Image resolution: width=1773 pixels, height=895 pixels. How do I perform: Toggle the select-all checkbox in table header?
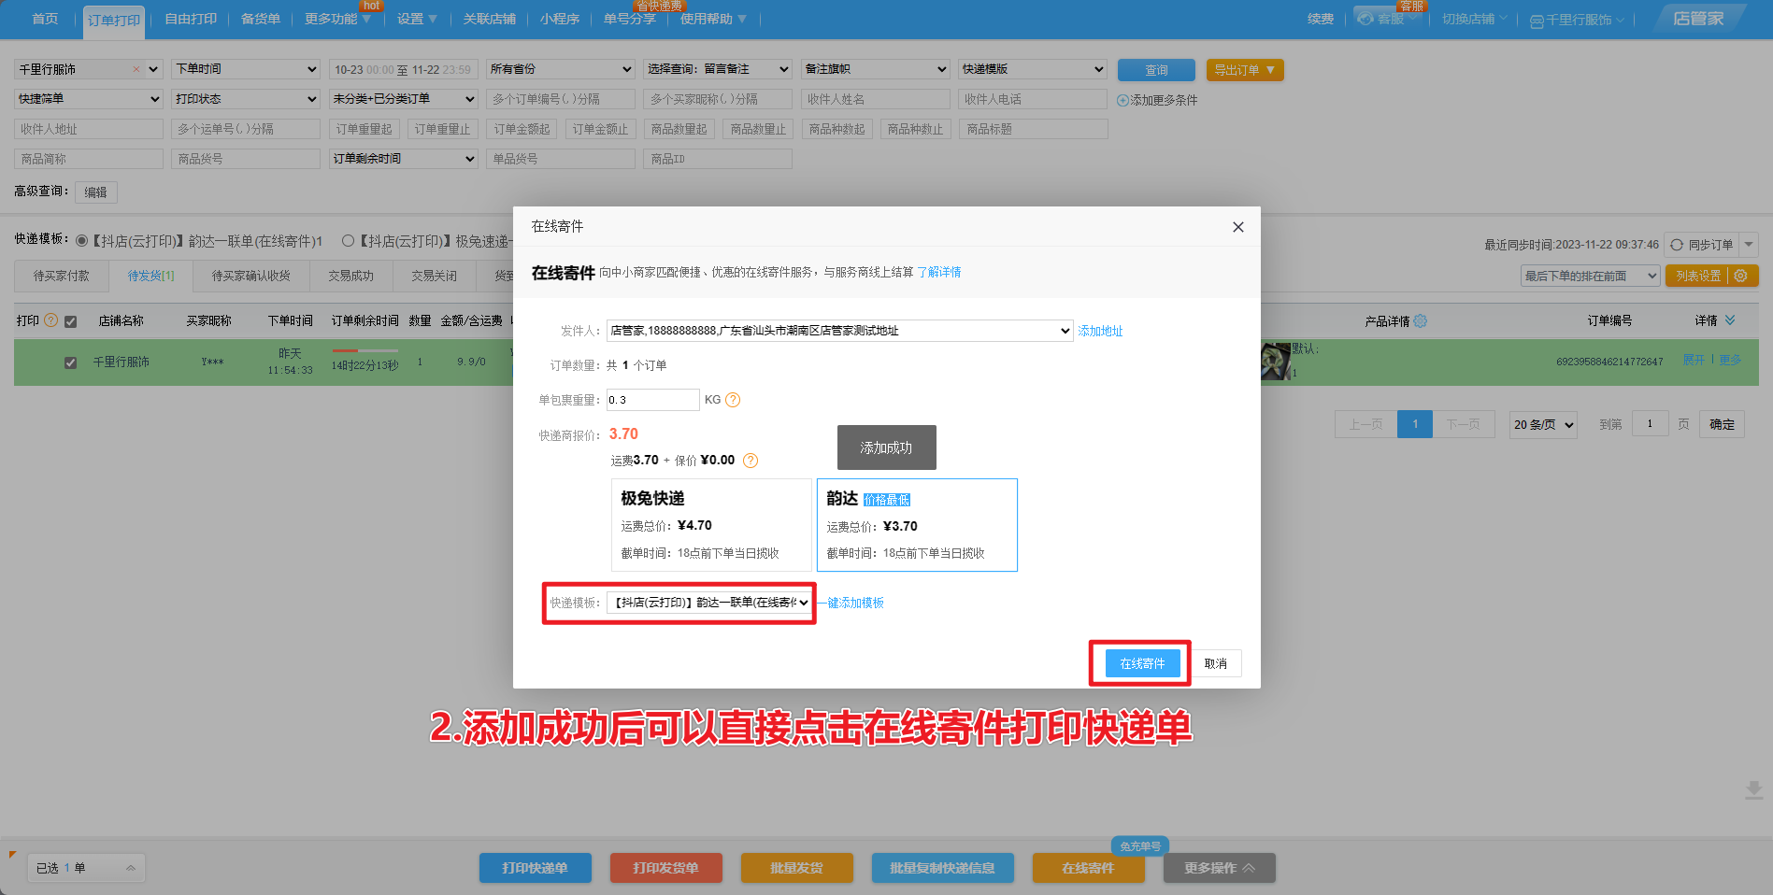coord(70,321)
